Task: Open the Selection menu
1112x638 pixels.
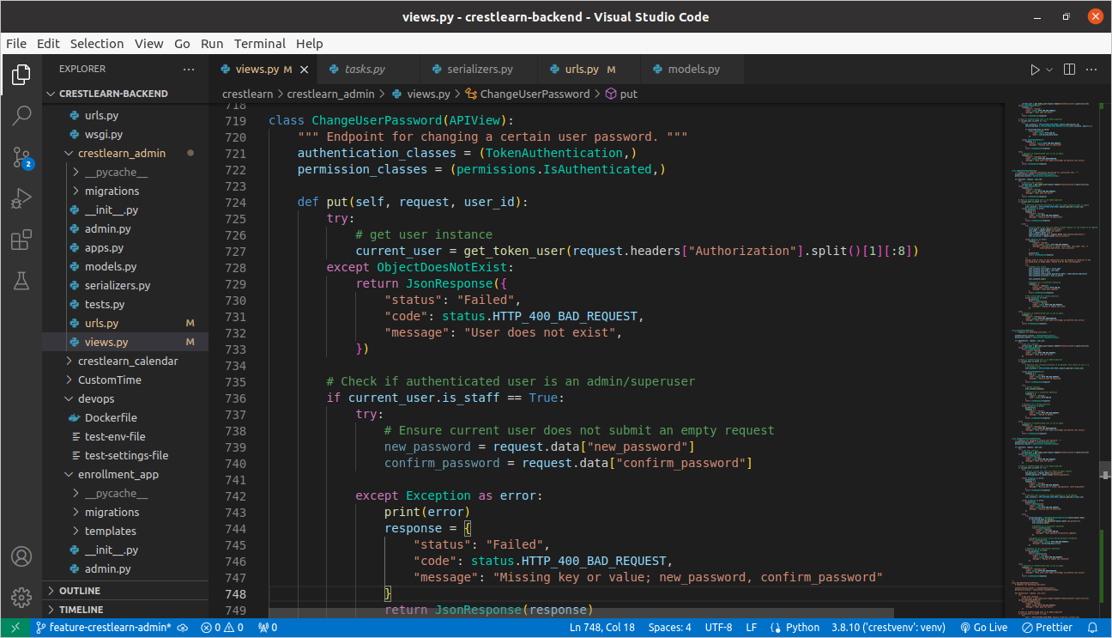Action: (97, 44)
